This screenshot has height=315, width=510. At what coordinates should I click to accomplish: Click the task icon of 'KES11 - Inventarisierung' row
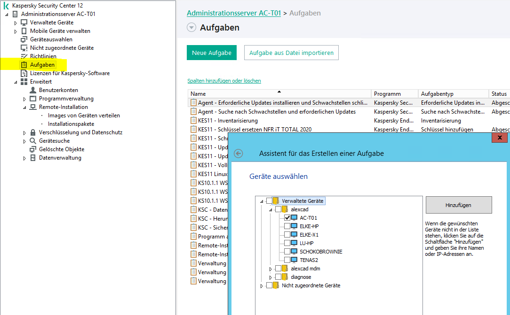click(193, 120)
